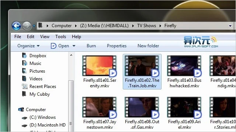Viewport: 236px width, 132px height.
Task: Click Burn on the toolbar
Action: pos(91,46)
